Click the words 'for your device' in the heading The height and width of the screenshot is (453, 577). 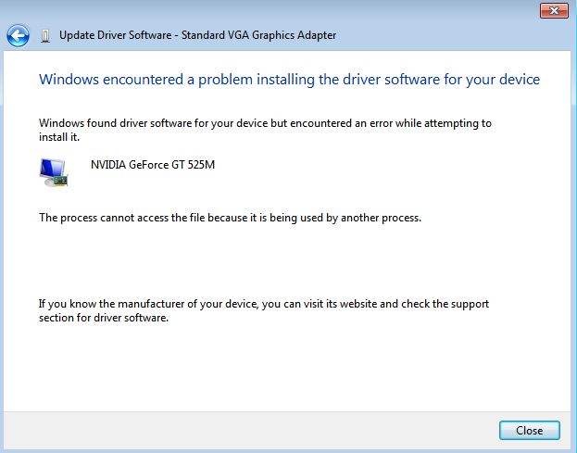coord(492,80)
